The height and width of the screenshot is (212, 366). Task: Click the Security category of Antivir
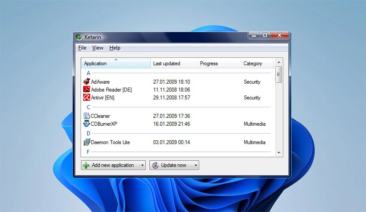pyautogui.click(x=252, y=98)
